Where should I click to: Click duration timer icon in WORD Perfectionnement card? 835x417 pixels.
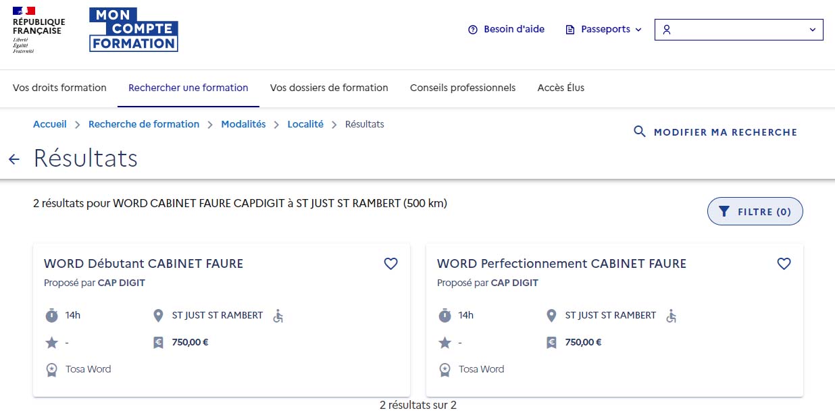(445, 315)
